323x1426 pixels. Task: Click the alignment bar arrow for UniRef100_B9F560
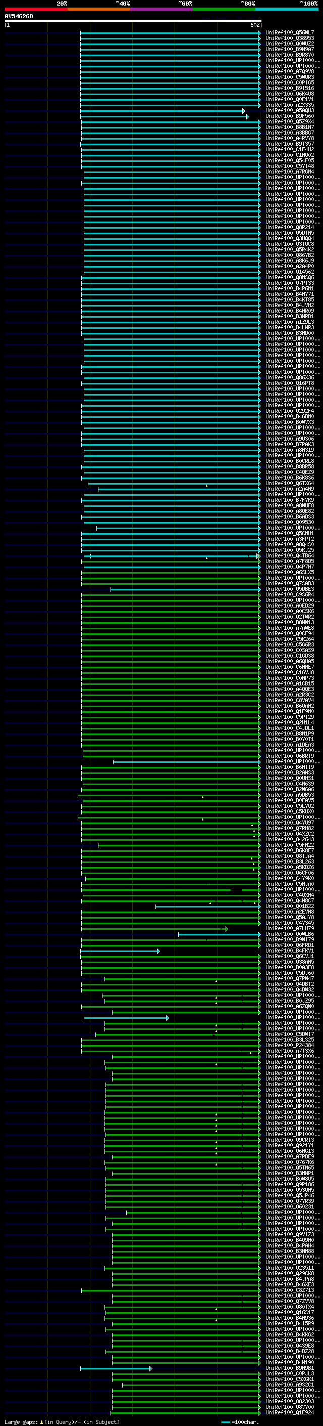[x=247, y=116]
